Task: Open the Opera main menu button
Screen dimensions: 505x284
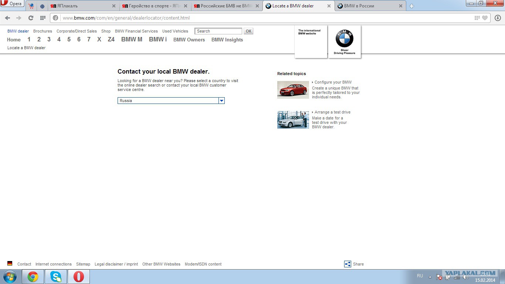Action: 12,4
